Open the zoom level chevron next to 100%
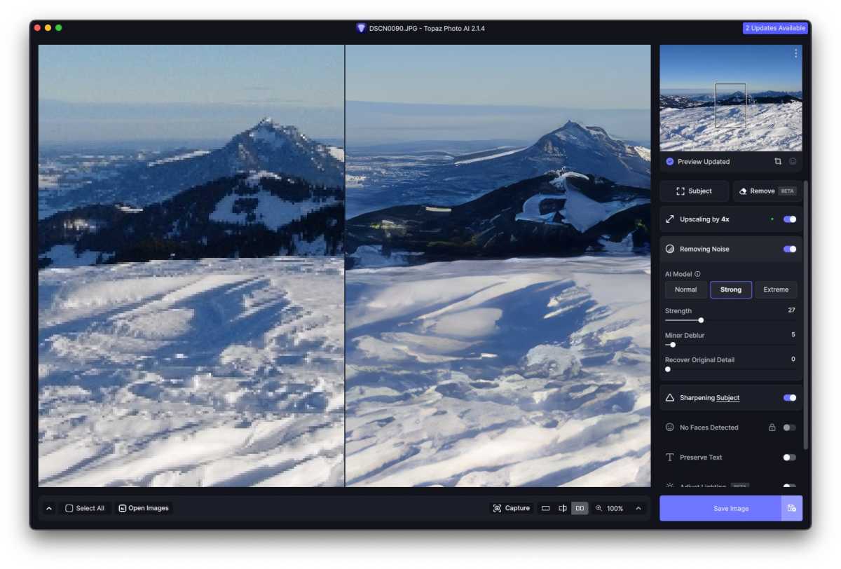This screenshot has height=569, width=841. click(x=638, y=508)
